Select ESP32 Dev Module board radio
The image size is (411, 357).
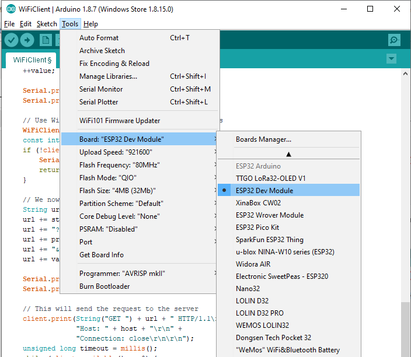coord(288,190)
